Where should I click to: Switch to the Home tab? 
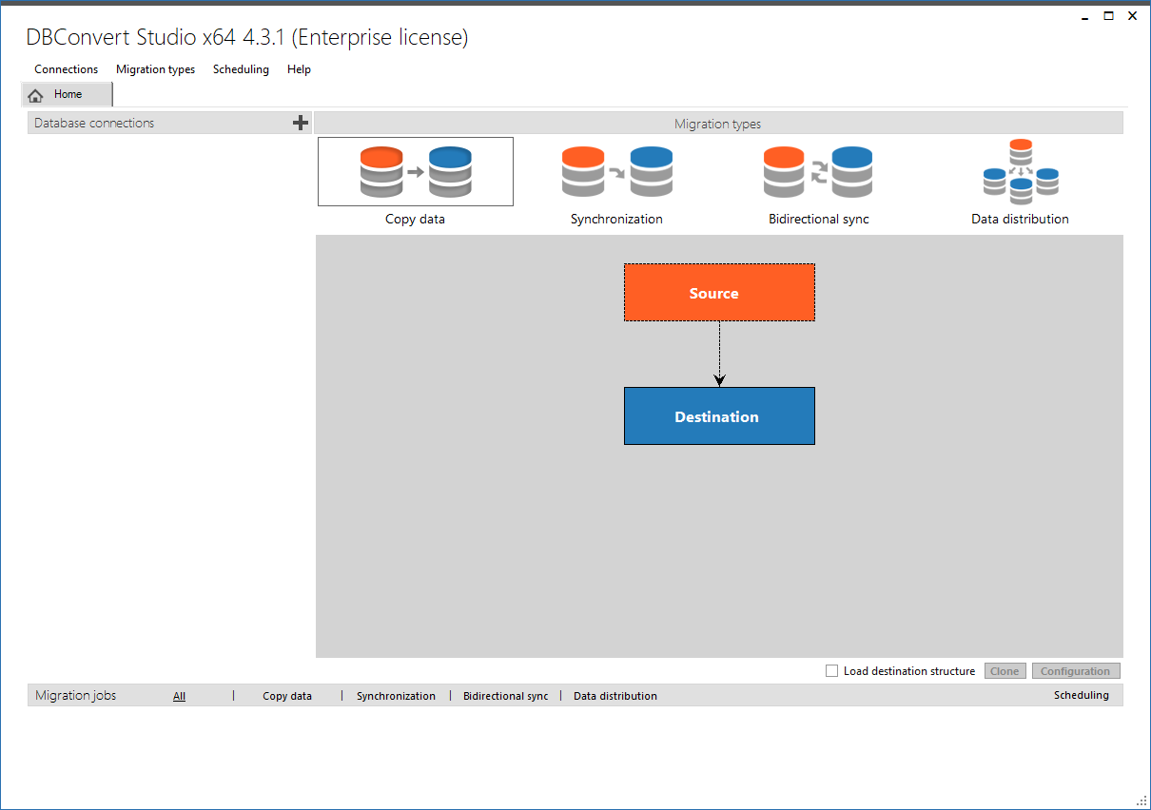(67, 94)
